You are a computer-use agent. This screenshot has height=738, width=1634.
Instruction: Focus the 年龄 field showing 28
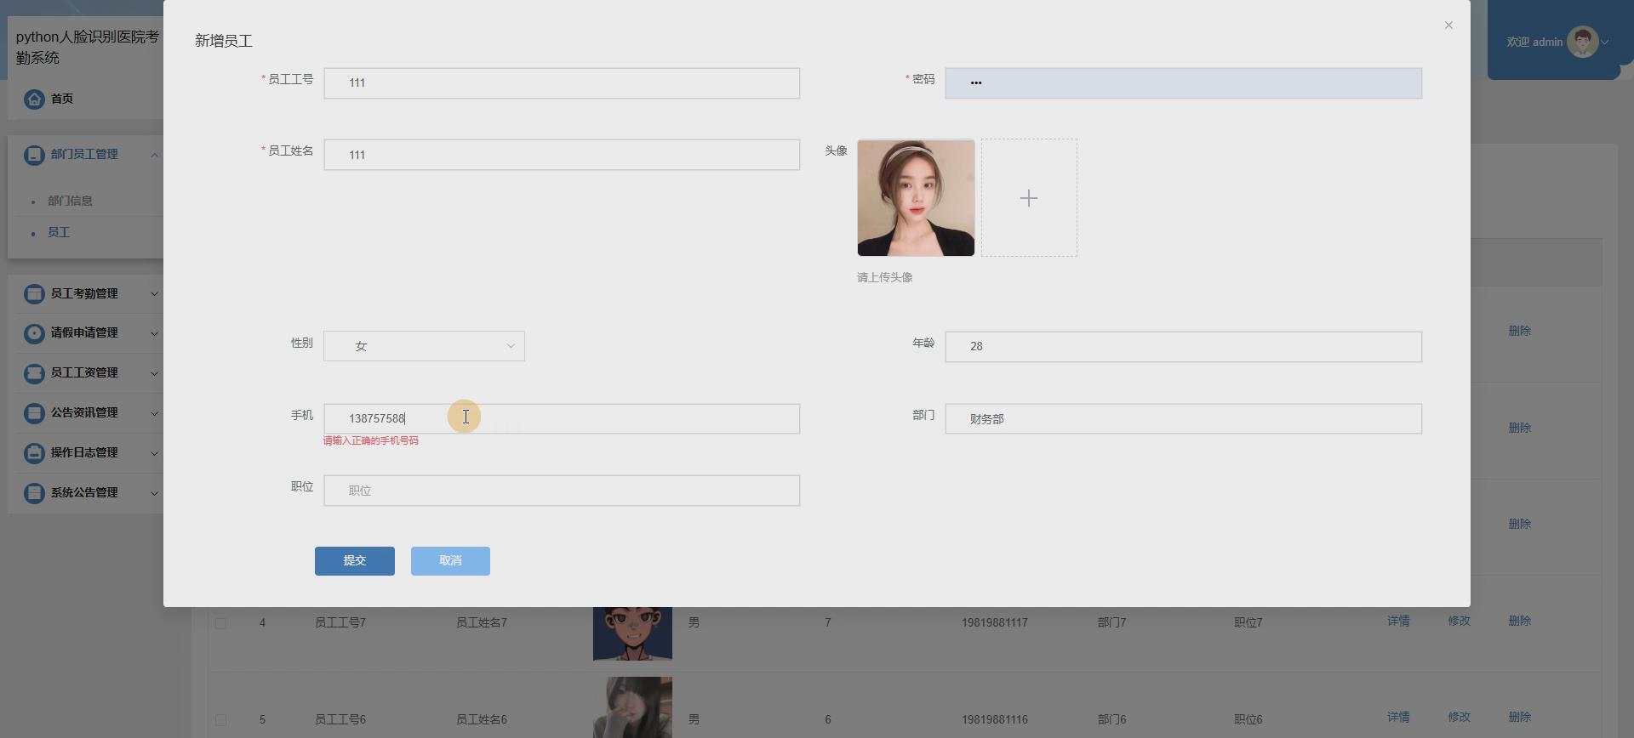pyautogui.click(x=1183, y=347)
